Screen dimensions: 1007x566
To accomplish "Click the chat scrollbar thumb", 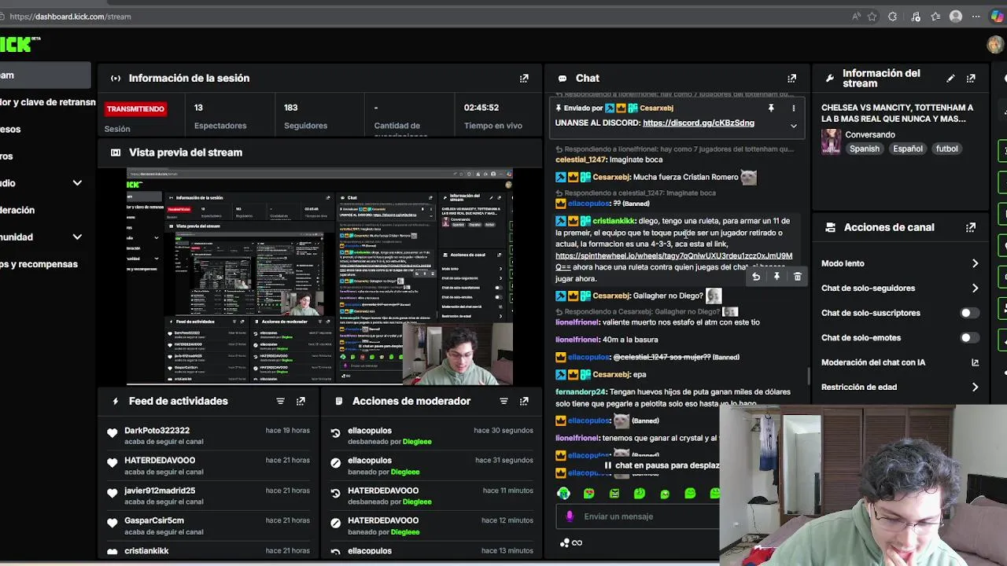I will pos(809,376).
